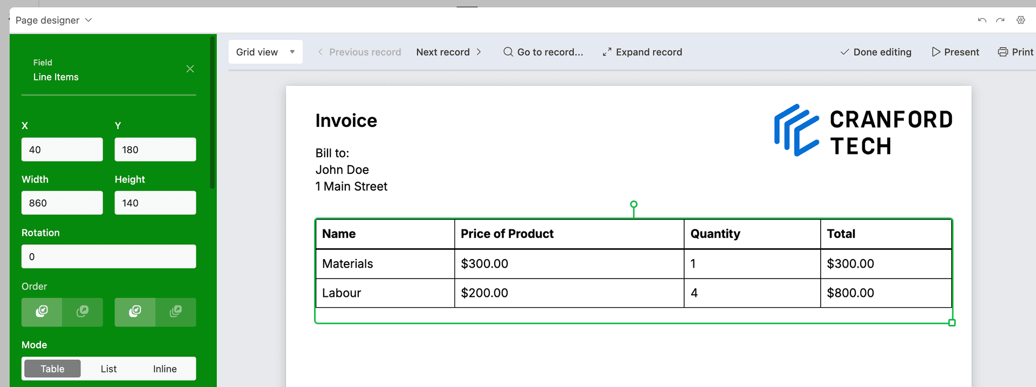Image resolution: width=1036 pixels, height=387 pixels.
Task: Select the Bill to address block
Action: [x=351, y=169]
